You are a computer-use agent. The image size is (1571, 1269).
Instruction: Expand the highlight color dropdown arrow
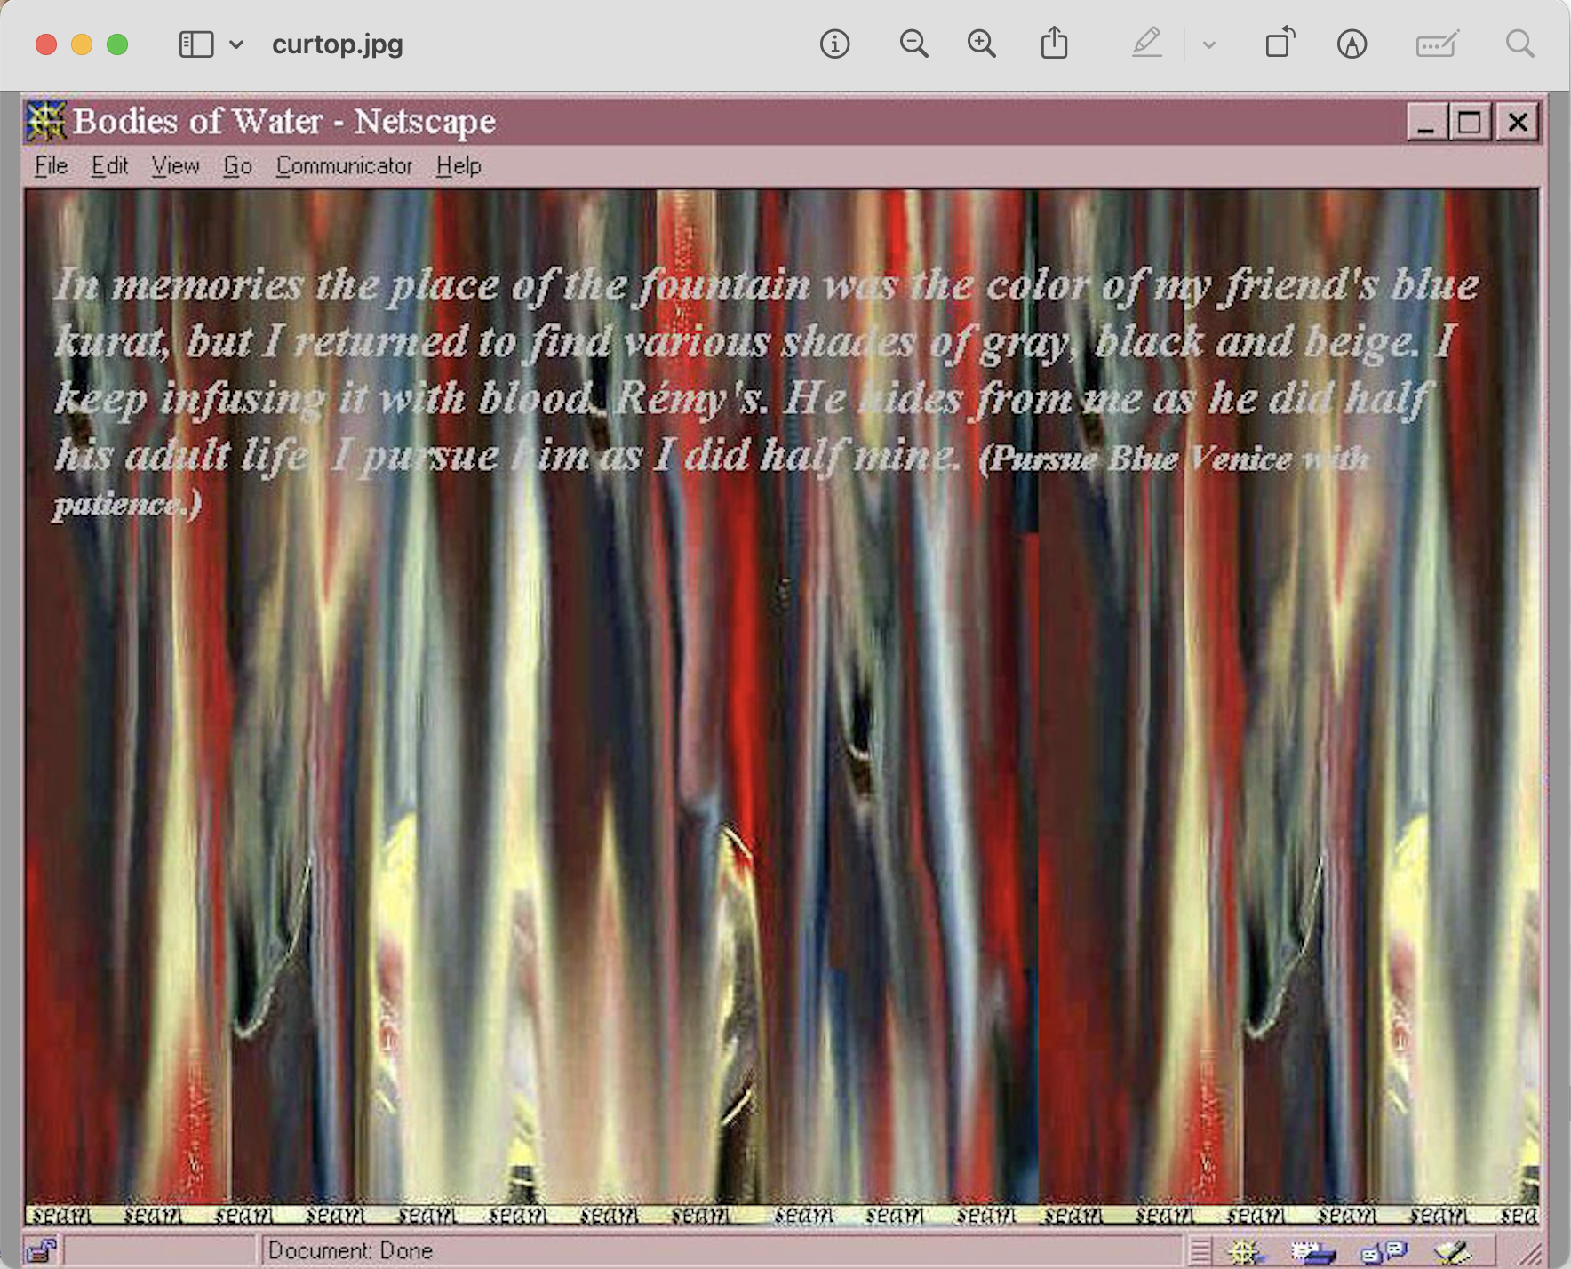(1209, 44)
